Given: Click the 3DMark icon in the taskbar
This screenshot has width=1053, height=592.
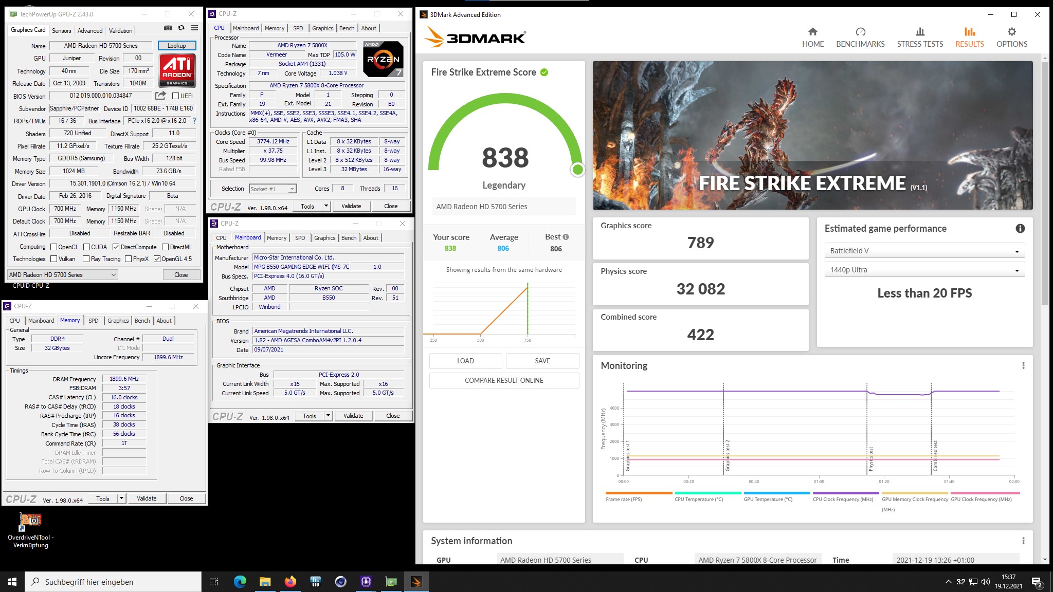Looking at the screenshot, I should [416, 582].
